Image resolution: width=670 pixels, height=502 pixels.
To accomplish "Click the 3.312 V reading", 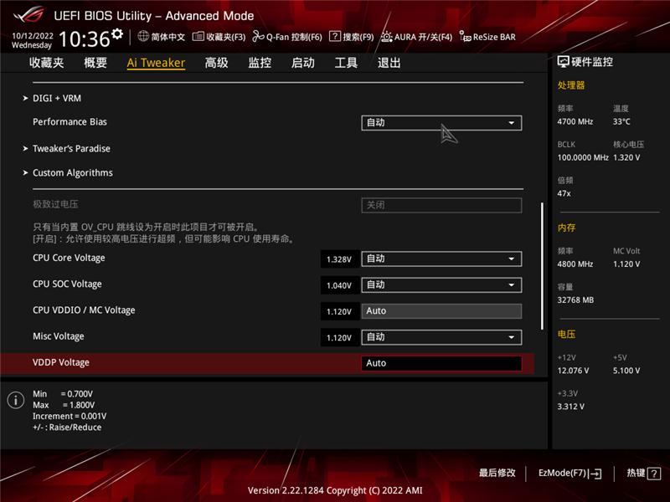I will click(x=571, y=407).
